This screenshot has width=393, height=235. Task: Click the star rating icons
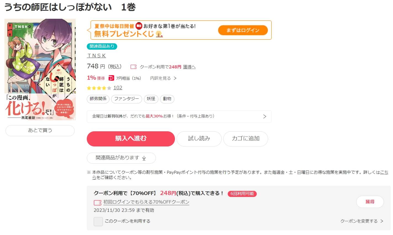pos(99,88)
